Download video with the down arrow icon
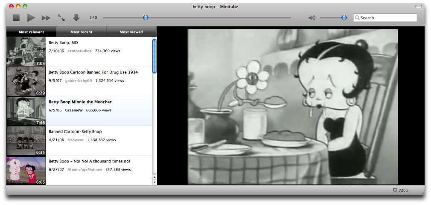The image size is (431, 205). 76,18
